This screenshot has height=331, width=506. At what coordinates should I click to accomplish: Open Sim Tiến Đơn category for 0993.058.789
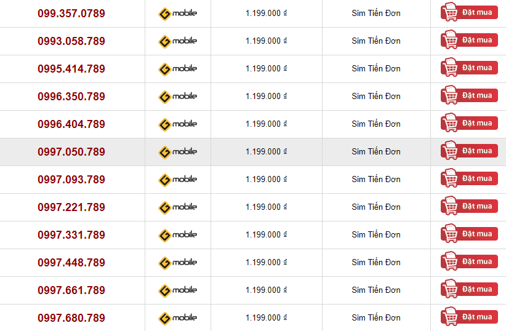point(376,41)
